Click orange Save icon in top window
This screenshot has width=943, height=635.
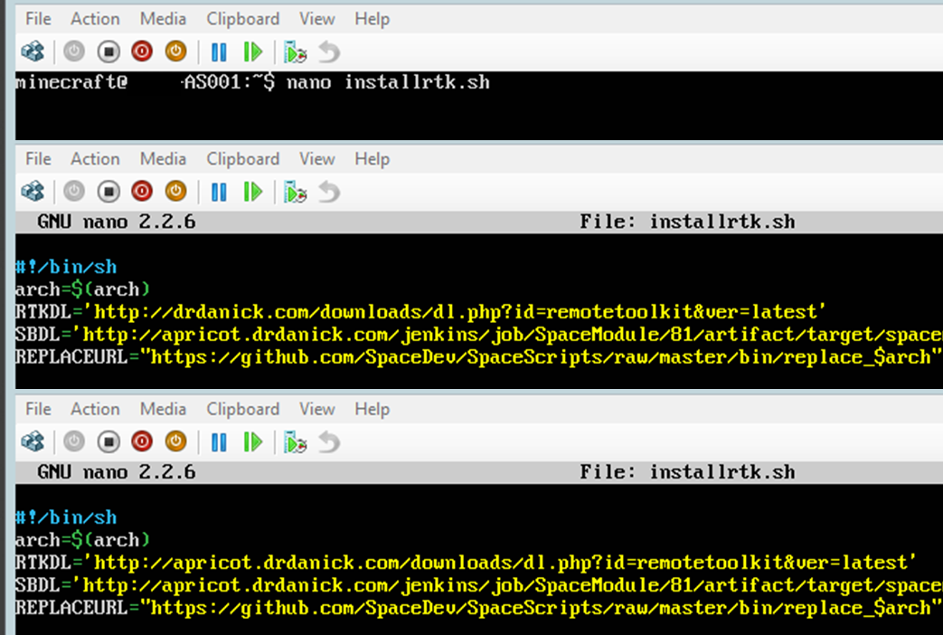[x=176, y=52]
